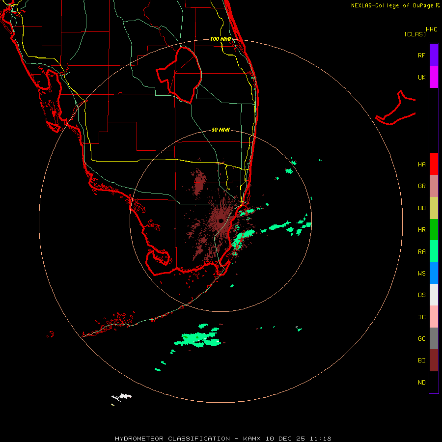Click the DS white legend swatch
This screenshot has height=442, width=442.
[x=434, y=295]
